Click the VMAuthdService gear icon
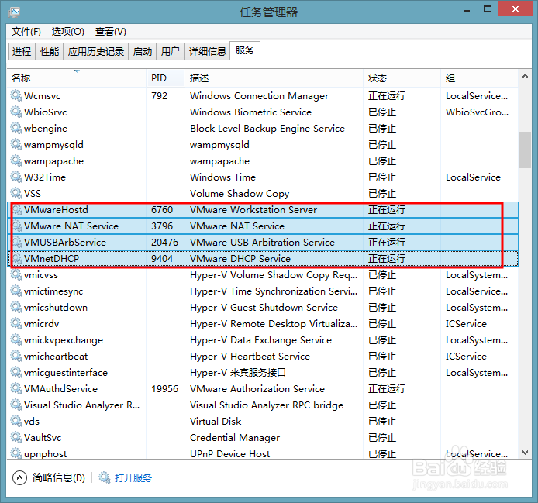 (16, 388)
